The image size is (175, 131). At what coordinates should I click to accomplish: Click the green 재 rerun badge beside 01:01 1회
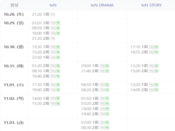click(x=58, y=23)
